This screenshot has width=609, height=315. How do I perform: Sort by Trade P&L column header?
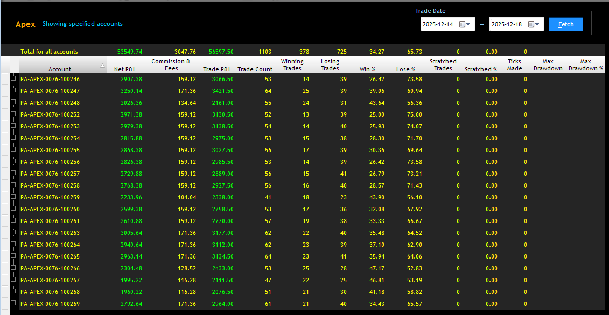[217, 69]
